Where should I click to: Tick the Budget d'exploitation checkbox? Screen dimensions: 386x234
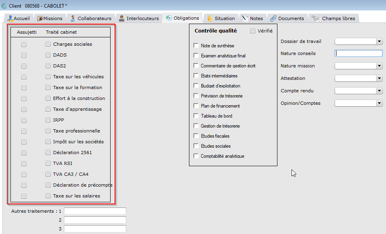[196, 85]
